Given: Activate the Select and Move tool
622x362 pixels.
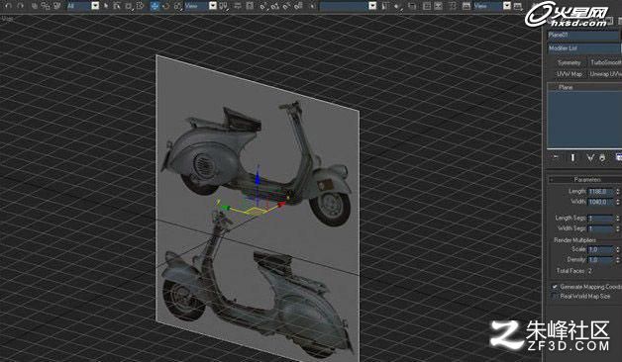Looking at the screenshot, I should (155, 6).
